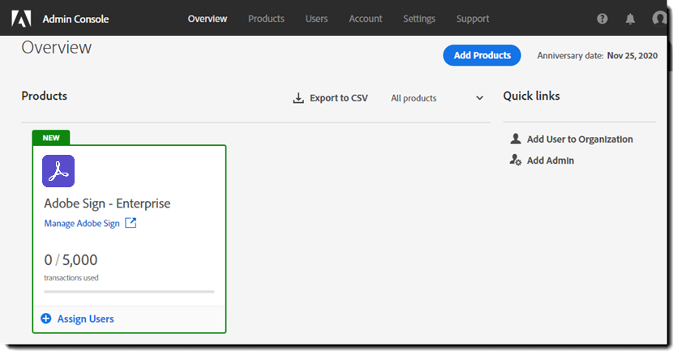Switch to the Products tab
Image resolution: width=673 pixels, height=351 pixels.
coord(266,19)
